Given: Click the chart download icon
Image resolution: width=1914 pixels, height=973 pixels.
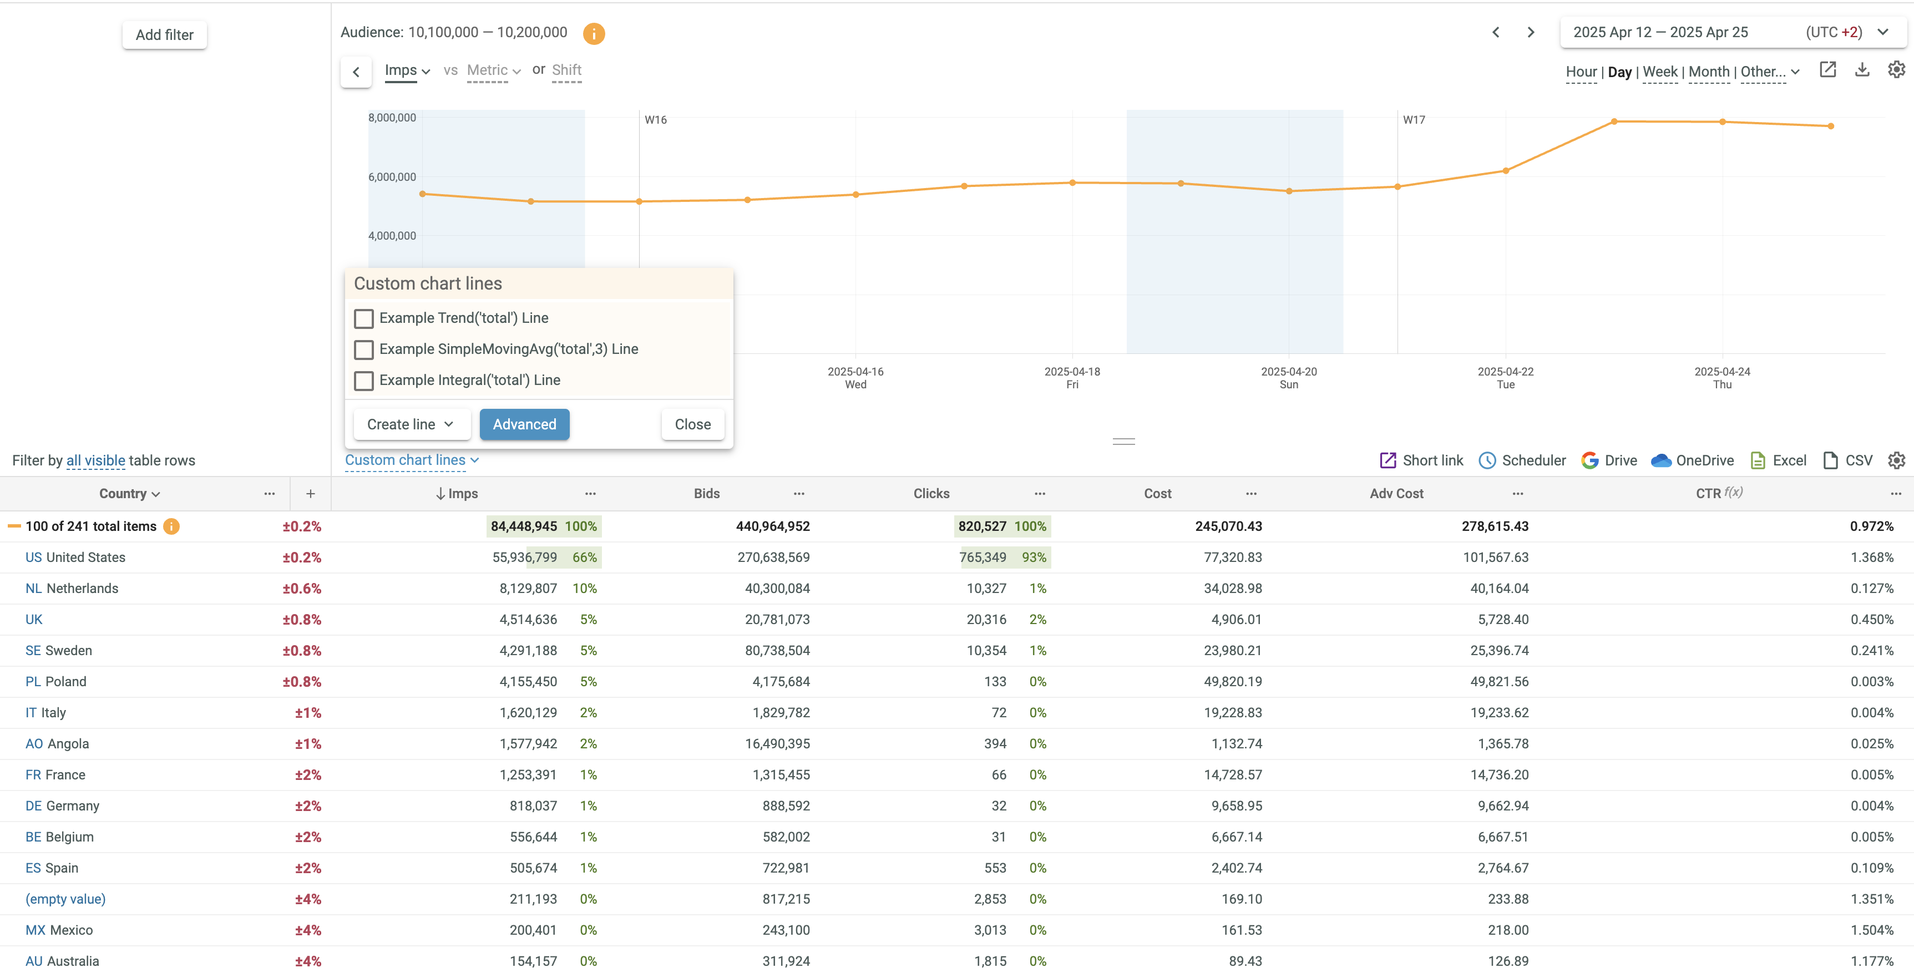Looking at the screenshot, I should [1862, 70].
